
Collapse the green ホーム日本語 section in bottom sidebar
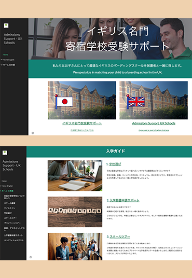pos(1,191)
